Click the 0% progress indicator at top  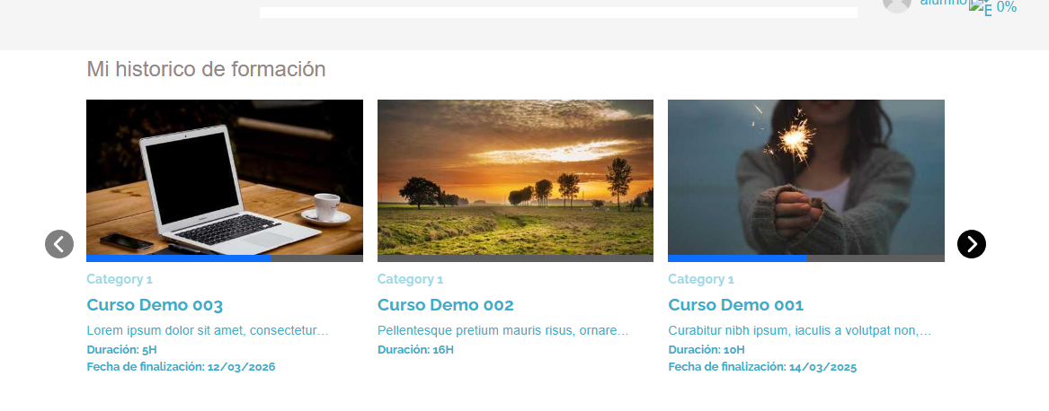pos(1006,6)
